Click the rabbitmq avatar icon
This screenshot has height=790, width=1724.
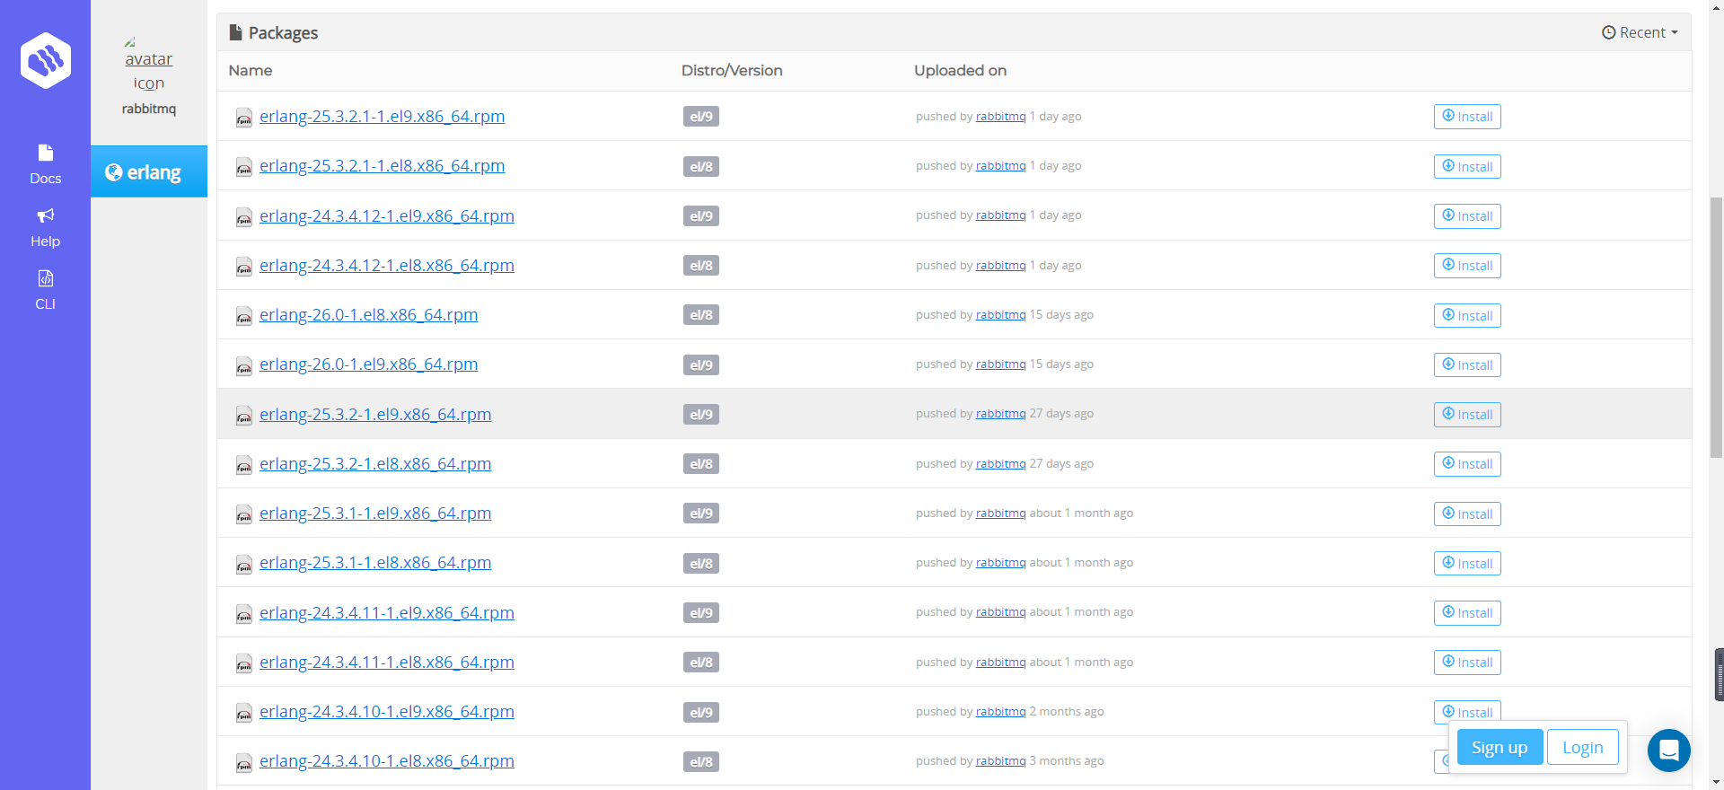(x=148, y=63)
